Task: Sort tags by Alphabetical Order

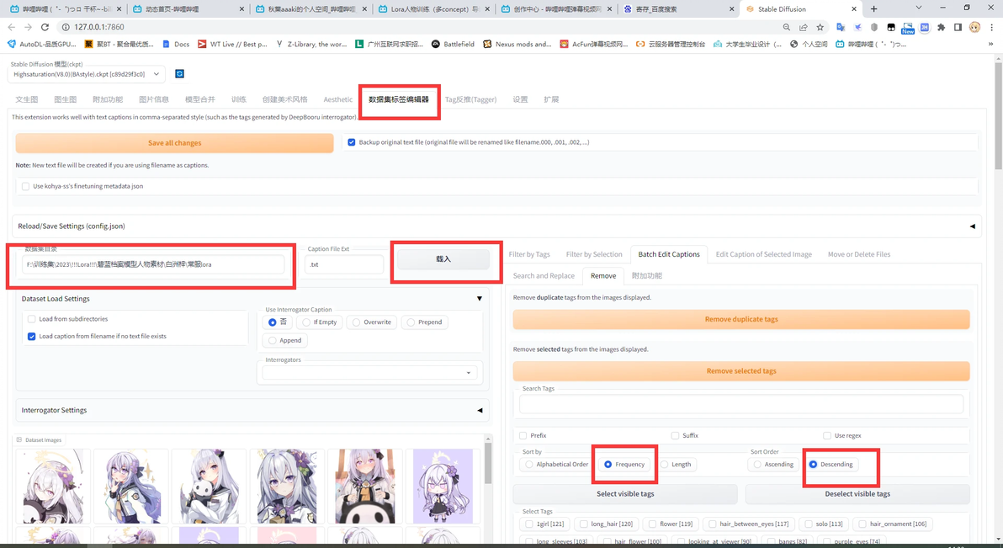Action: pyautogui.click(x=556, y=464)
